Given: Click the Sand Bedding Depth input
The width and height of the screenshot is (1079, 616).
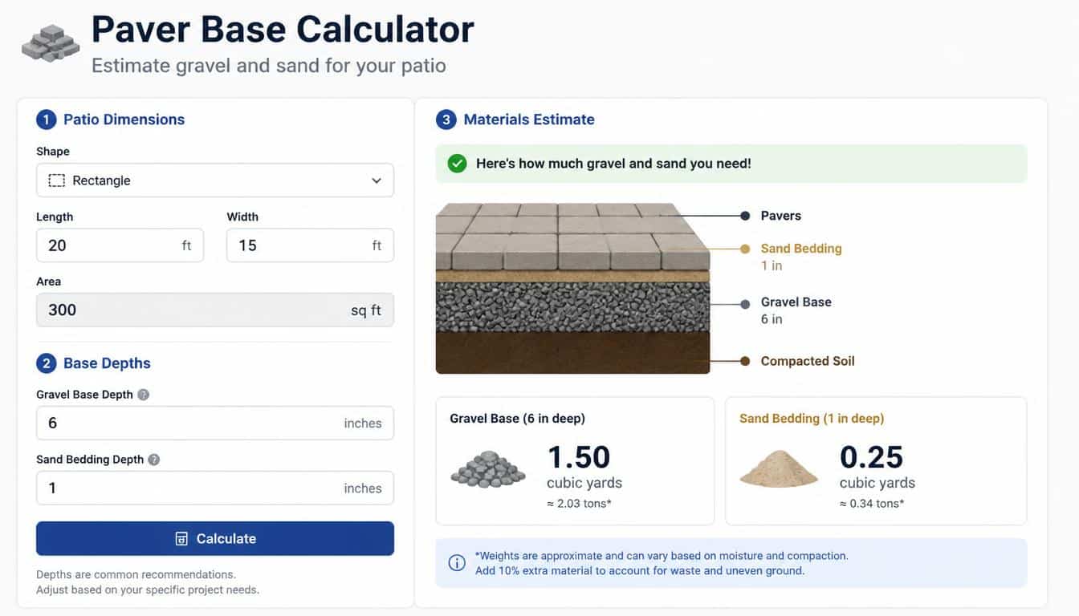Looking at the screenshot, I should coord(215,488).
